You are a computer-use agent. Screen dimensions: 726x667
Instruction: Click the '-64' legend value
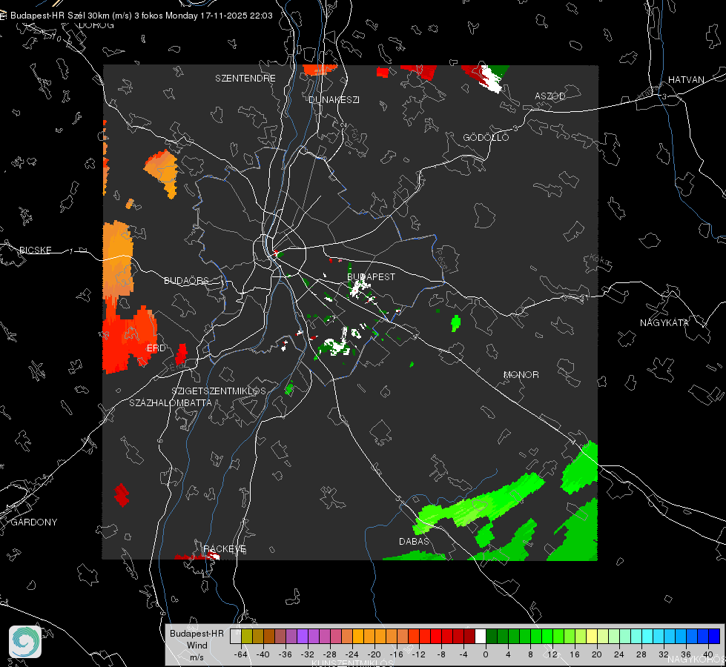tap(241, 654)
